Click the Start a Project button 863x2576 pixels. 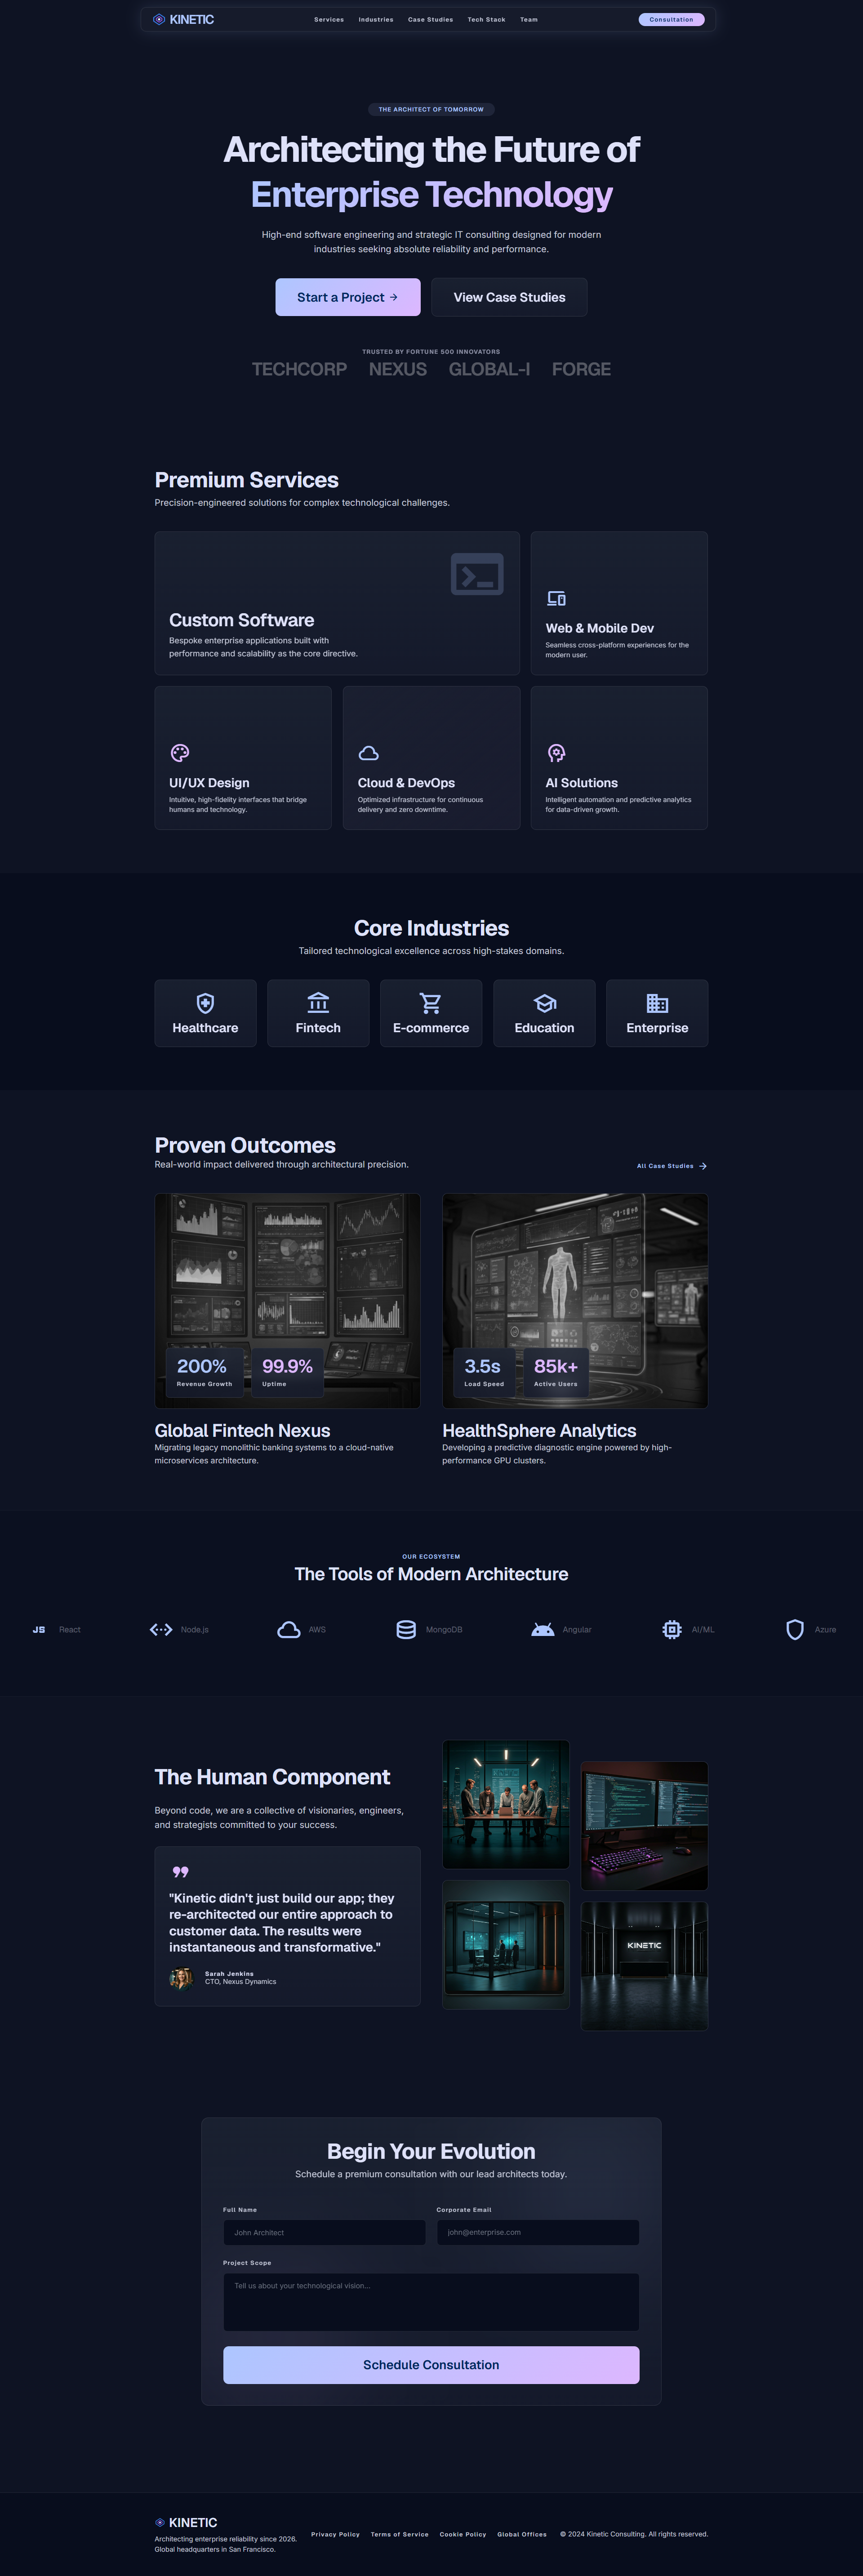tap(348, 297)
